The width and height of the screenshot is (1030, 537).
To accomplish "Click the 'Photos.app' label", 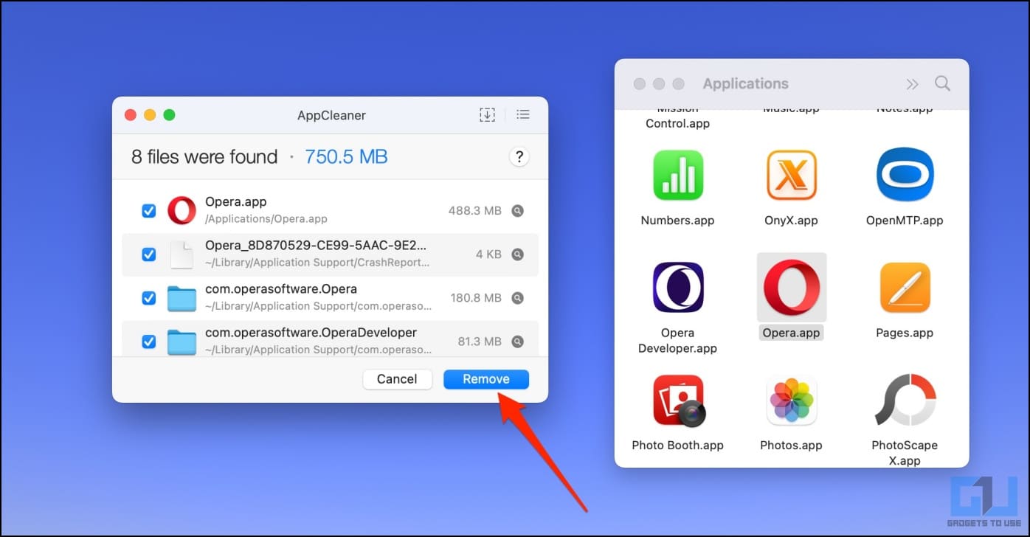I will (x=791, y=446).
